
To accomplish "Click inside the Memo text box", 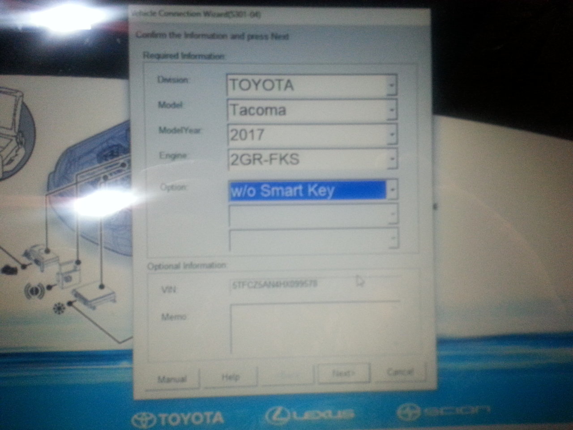I will pos(316,328).
